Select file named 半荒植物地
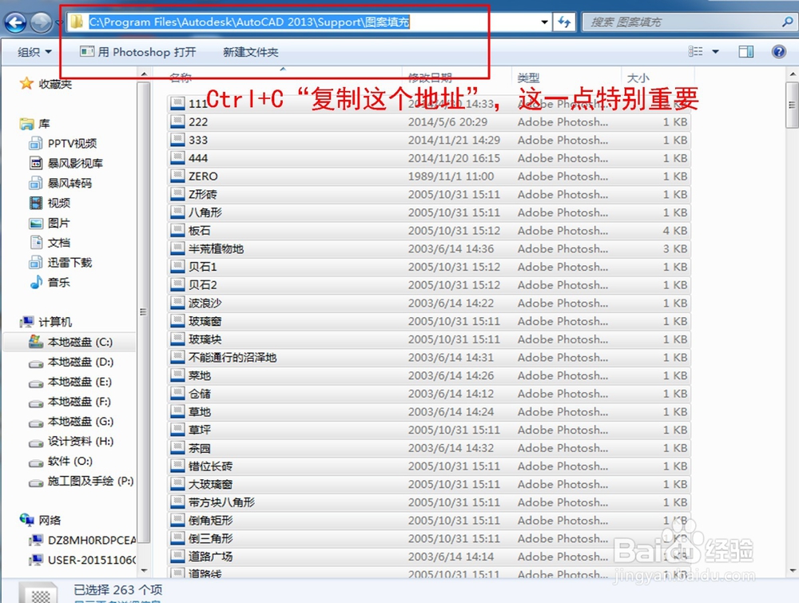 coord(429,248)
